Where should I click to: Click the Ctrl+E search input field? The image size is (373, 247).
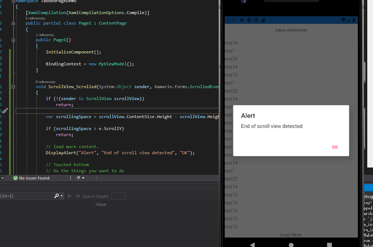tap(26, 196)
